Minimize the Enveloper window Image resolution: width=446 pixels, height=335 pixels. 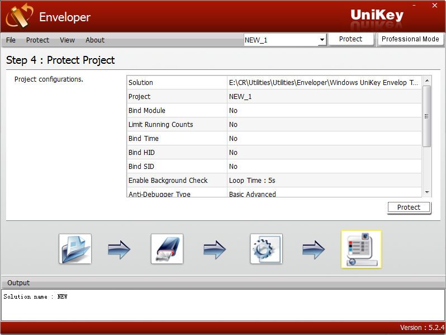point(414,6)
